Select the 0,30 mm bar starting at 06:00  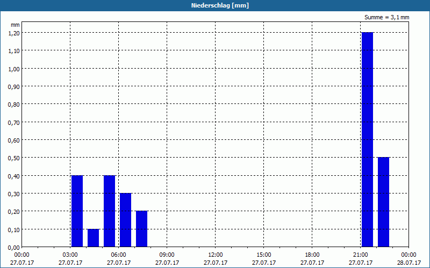click(x=126, y=220)
